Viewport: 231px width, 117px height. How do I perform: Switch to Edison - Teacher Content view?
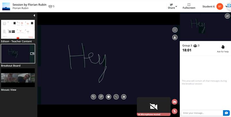point(18,29)
